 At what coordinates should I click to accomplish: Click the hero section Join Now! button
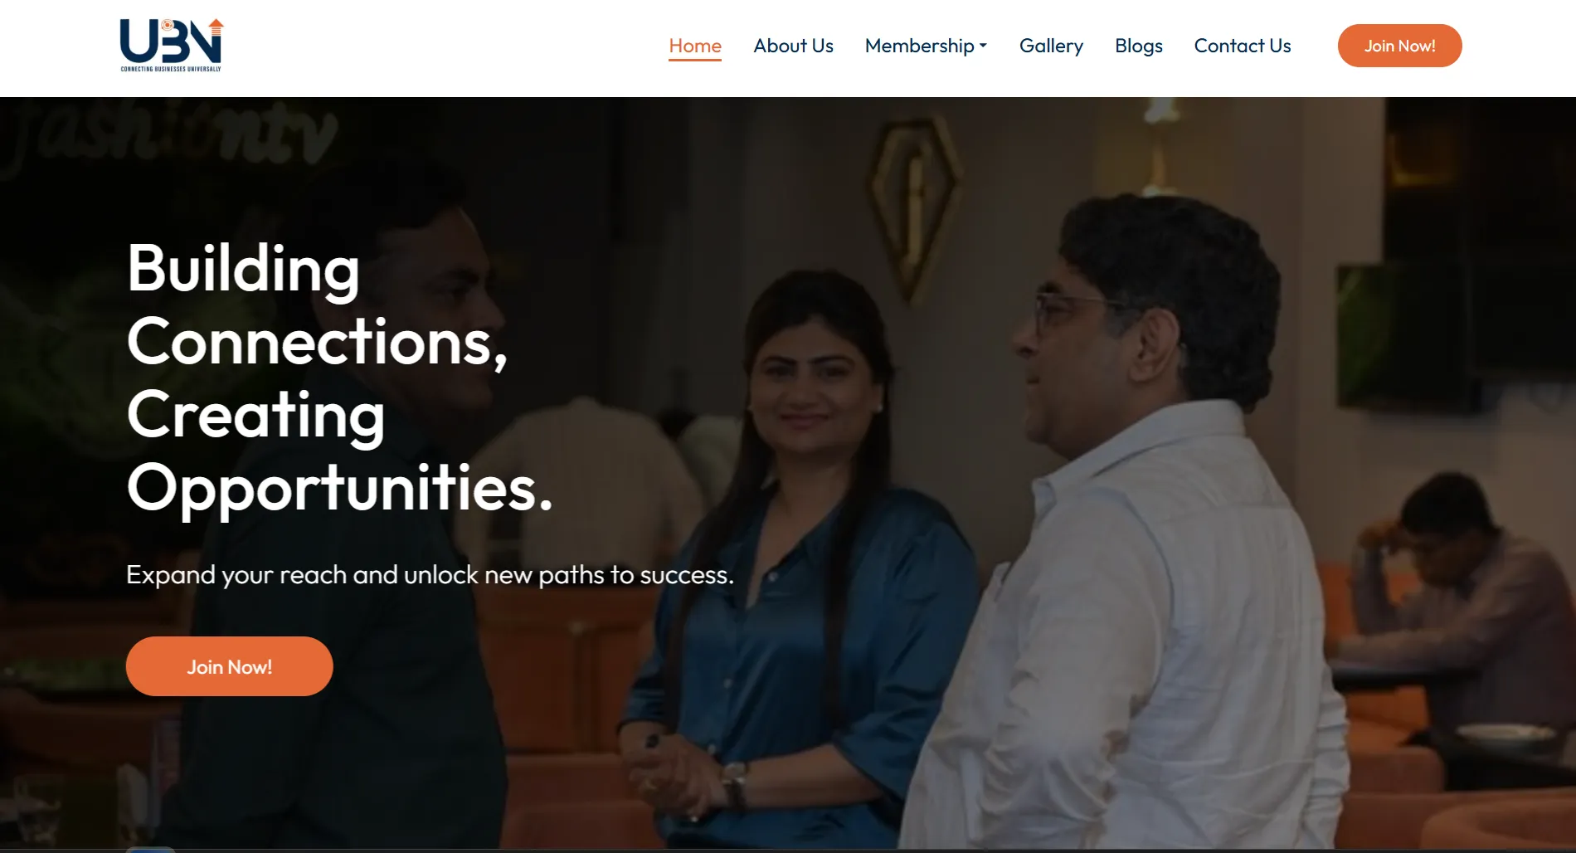pyautogui.click(x=229, y=666)
